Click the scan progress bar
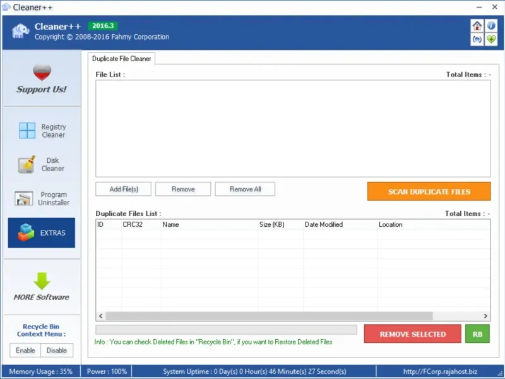 coord(226,329)
